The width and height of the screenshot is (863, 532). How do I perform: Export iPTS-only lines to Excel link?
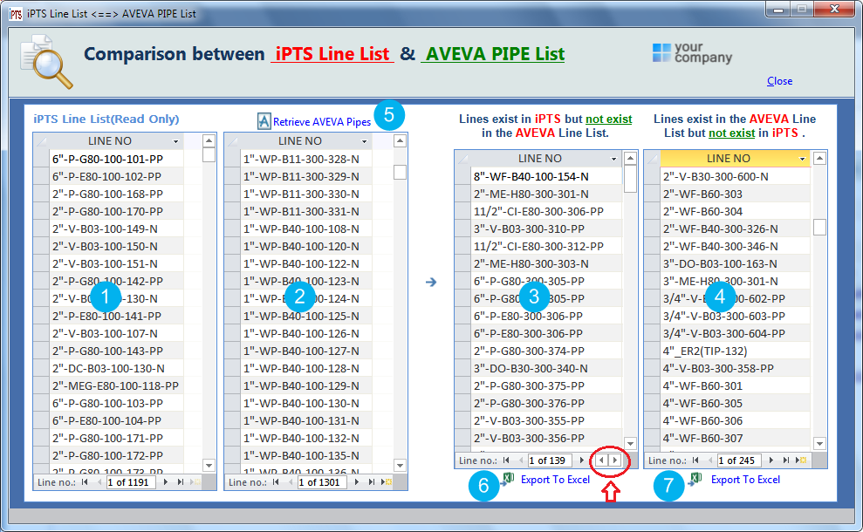click(x=555, y=480)
